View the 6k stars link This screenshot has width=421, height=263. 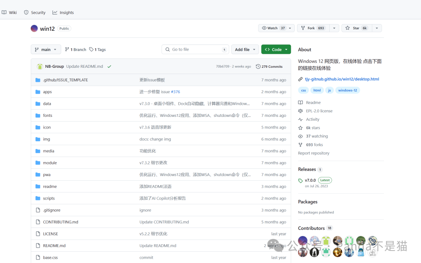pyautogui.click(x=309, y=128)
